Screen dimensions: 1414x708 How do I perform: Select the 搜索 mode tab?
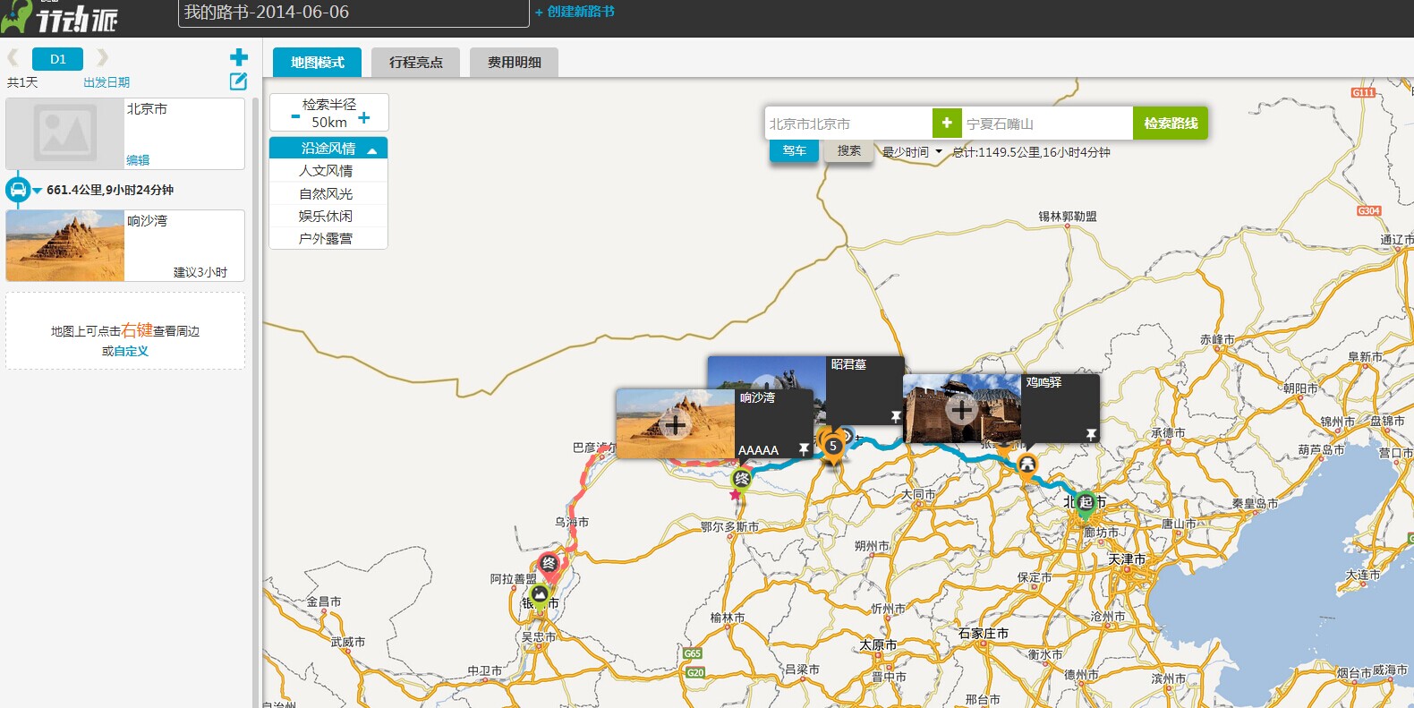point(848,150)
